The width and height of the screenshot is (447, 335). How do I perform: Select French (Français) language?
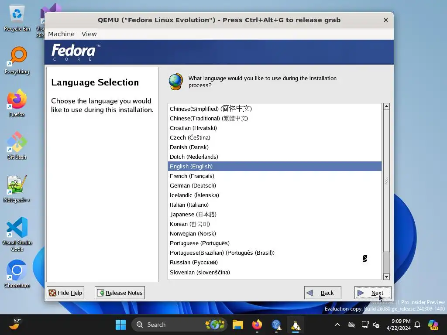click(275, 176)
